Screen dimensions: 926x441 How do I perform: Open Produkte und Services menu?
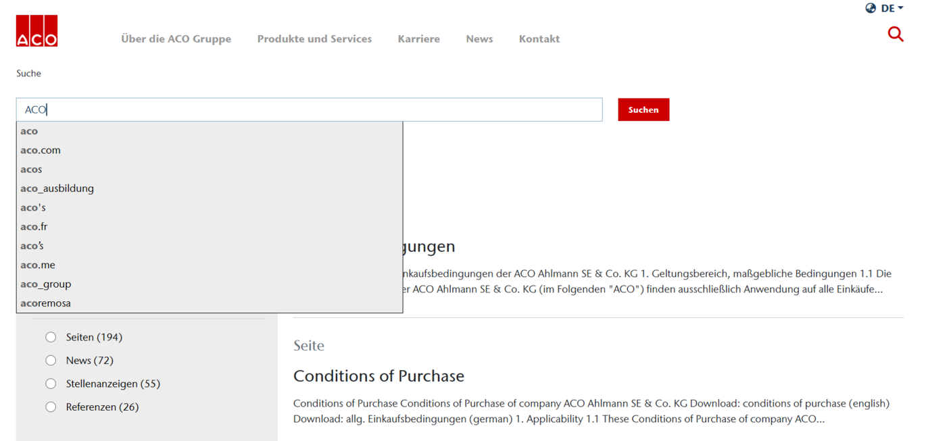[x=314, y=39]
